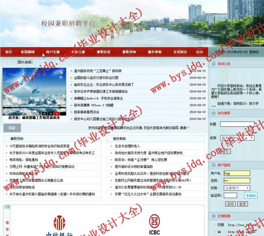The height and width of the screenshot is (236, 264).
Task: Click the search submit button under 类别
Action: click(x=225, y=152)
